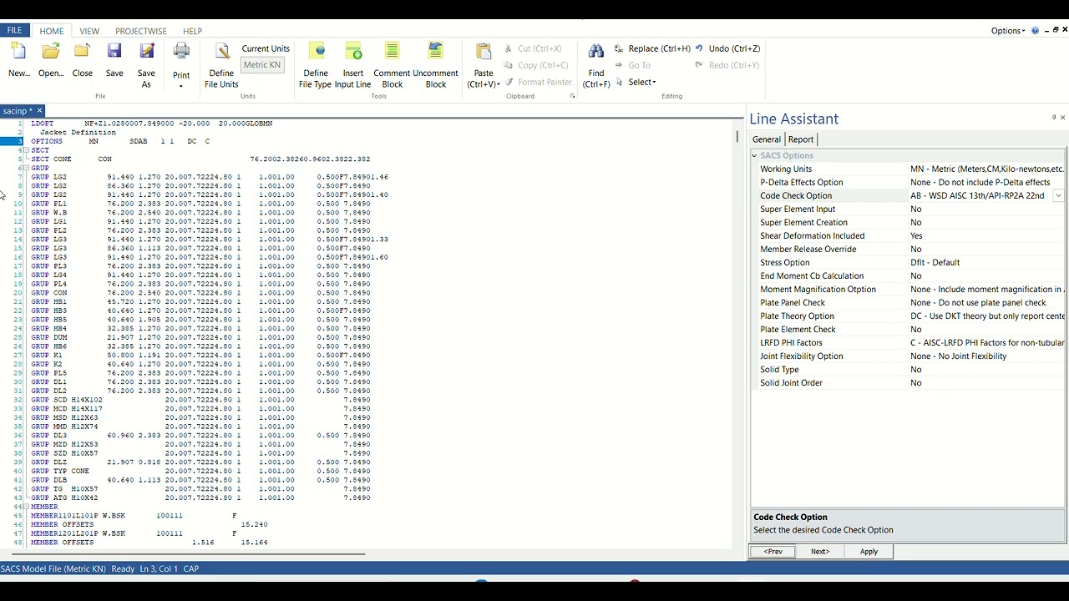Viewport: 1069px width, 601px height.
Task: Collapse the SECT block in editor
Action: click(x=26, y=150)
